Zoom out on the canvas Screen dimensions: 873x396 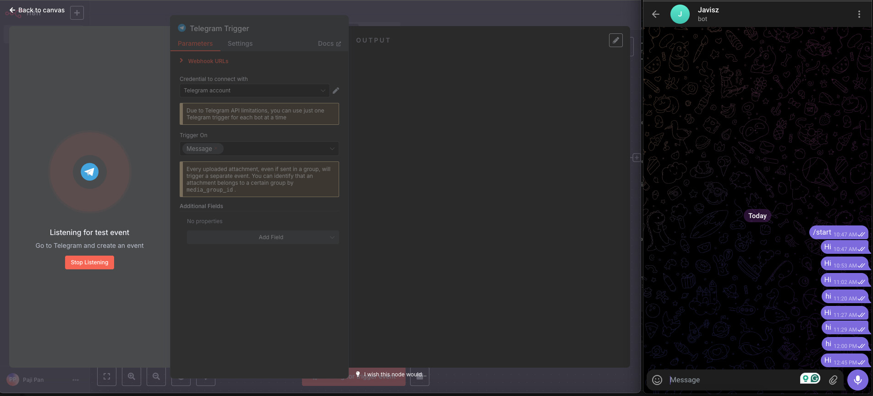pyautogui.click(x=156, y=376)
